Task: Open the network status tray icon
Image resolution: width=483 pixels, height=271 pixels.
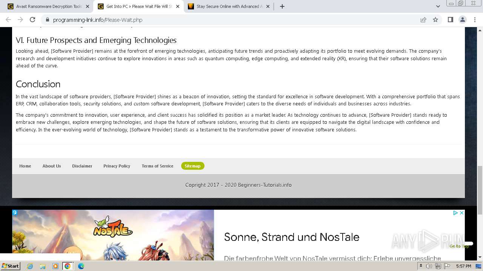Action: [x=438, y=266]
